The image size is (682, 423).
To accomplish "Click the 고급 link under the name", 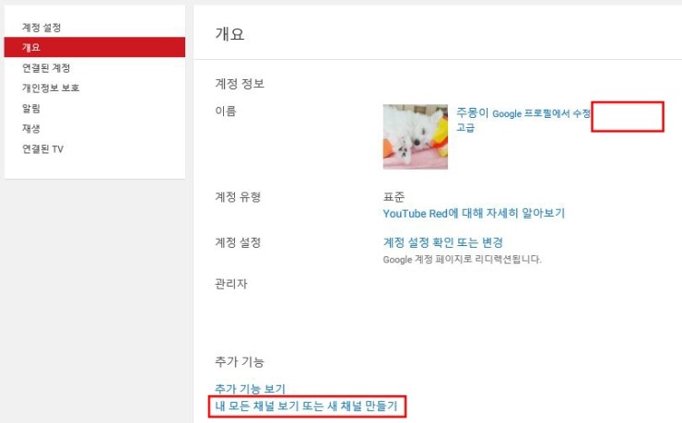I will [x=465, y=128].
